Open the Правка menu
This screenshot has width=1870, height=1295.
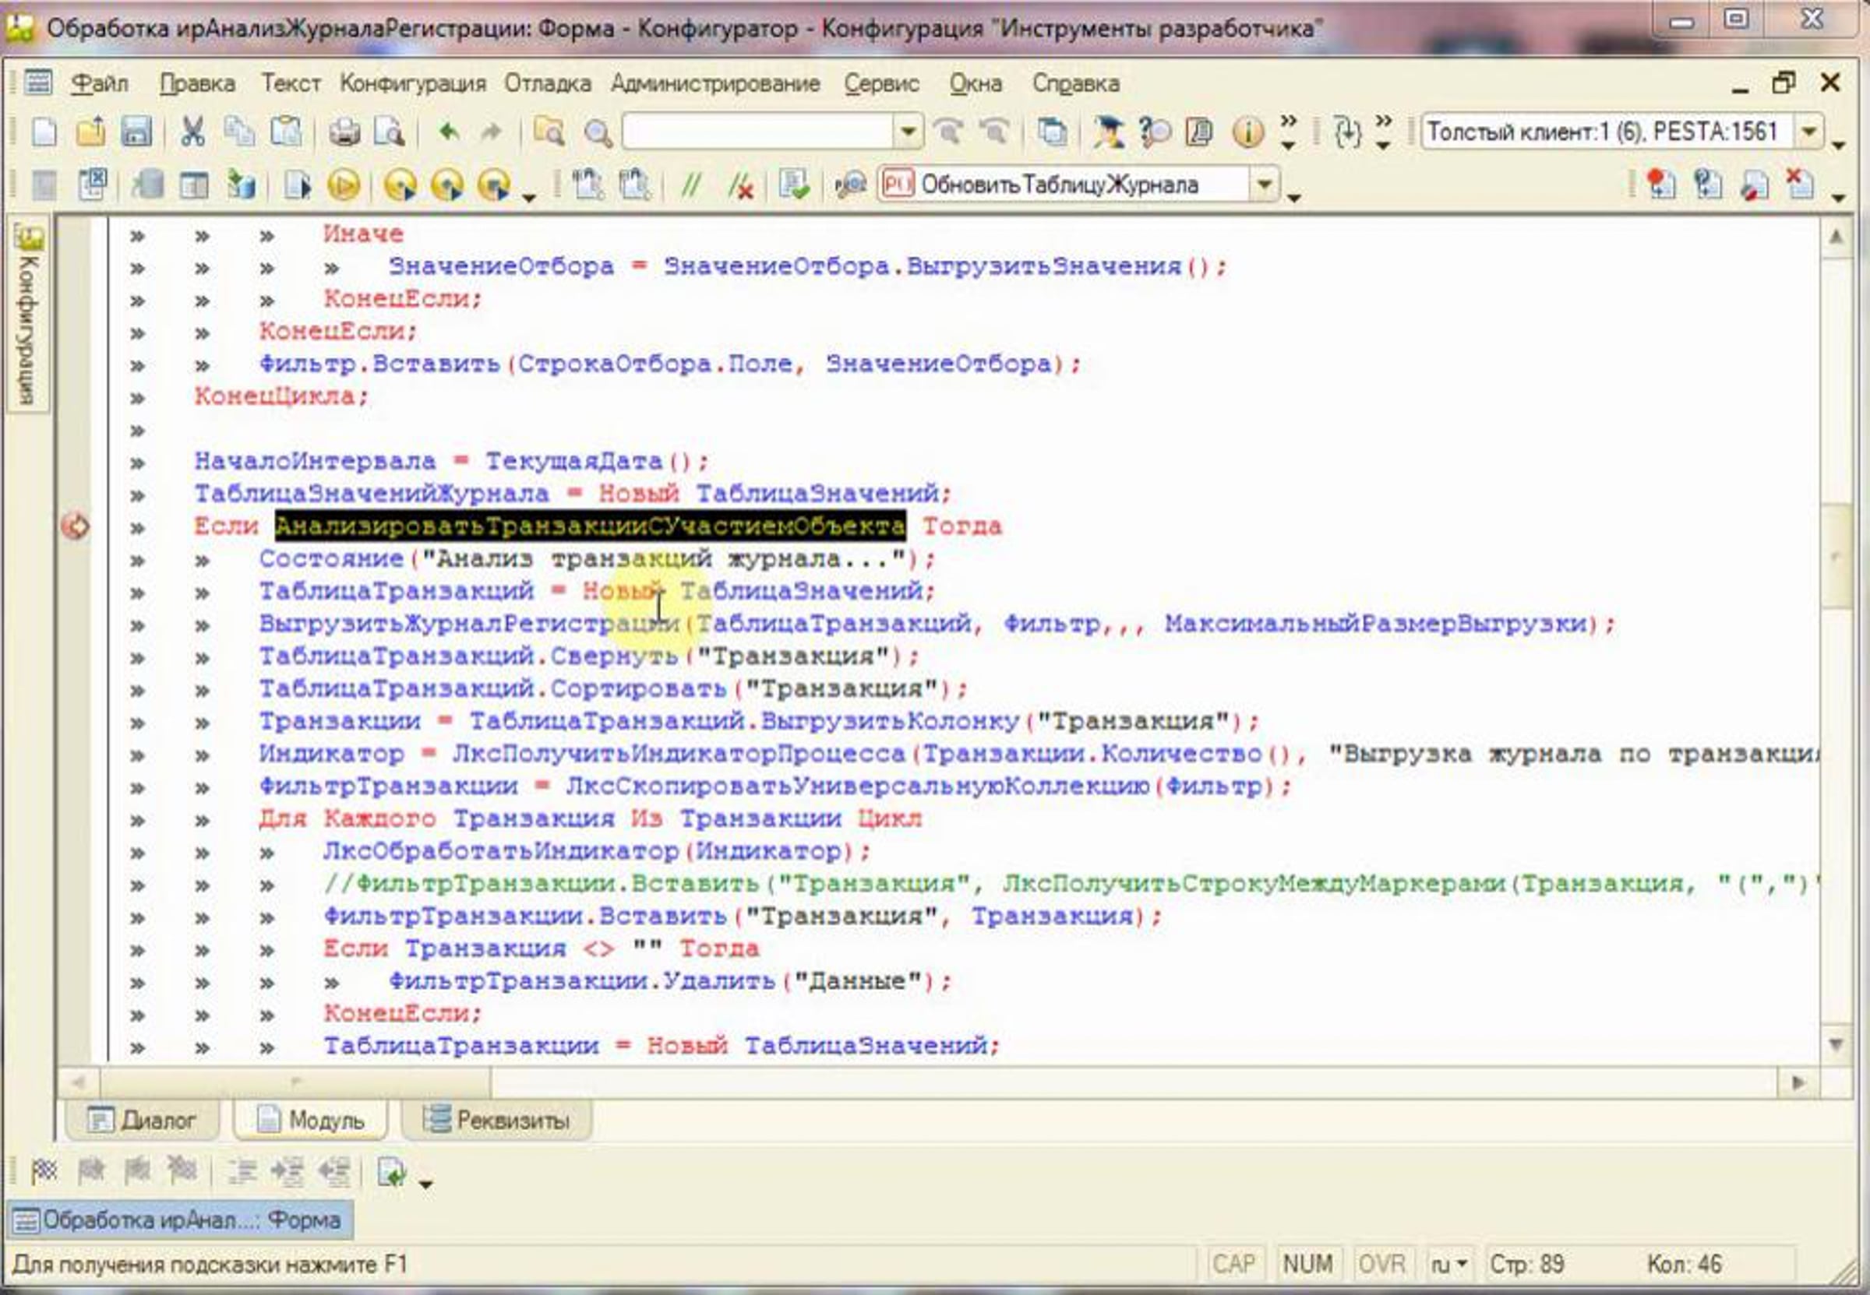(197, 83)
